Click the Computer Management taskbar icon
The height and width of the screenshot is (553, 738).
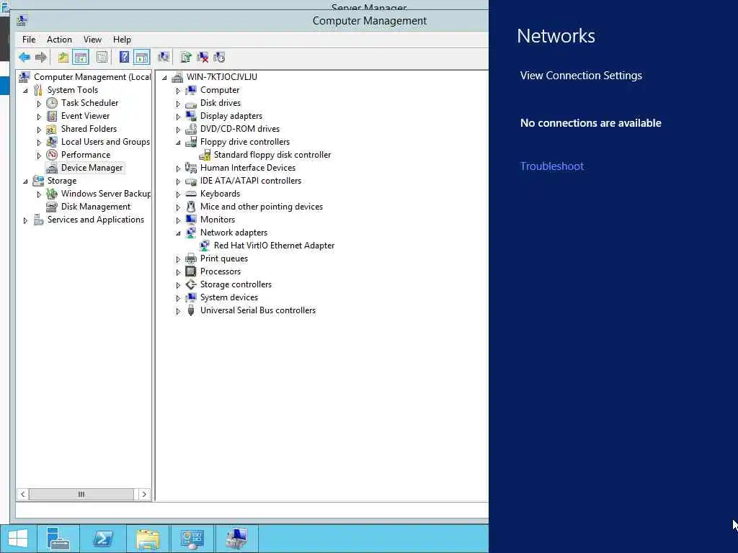click(236, 539)
